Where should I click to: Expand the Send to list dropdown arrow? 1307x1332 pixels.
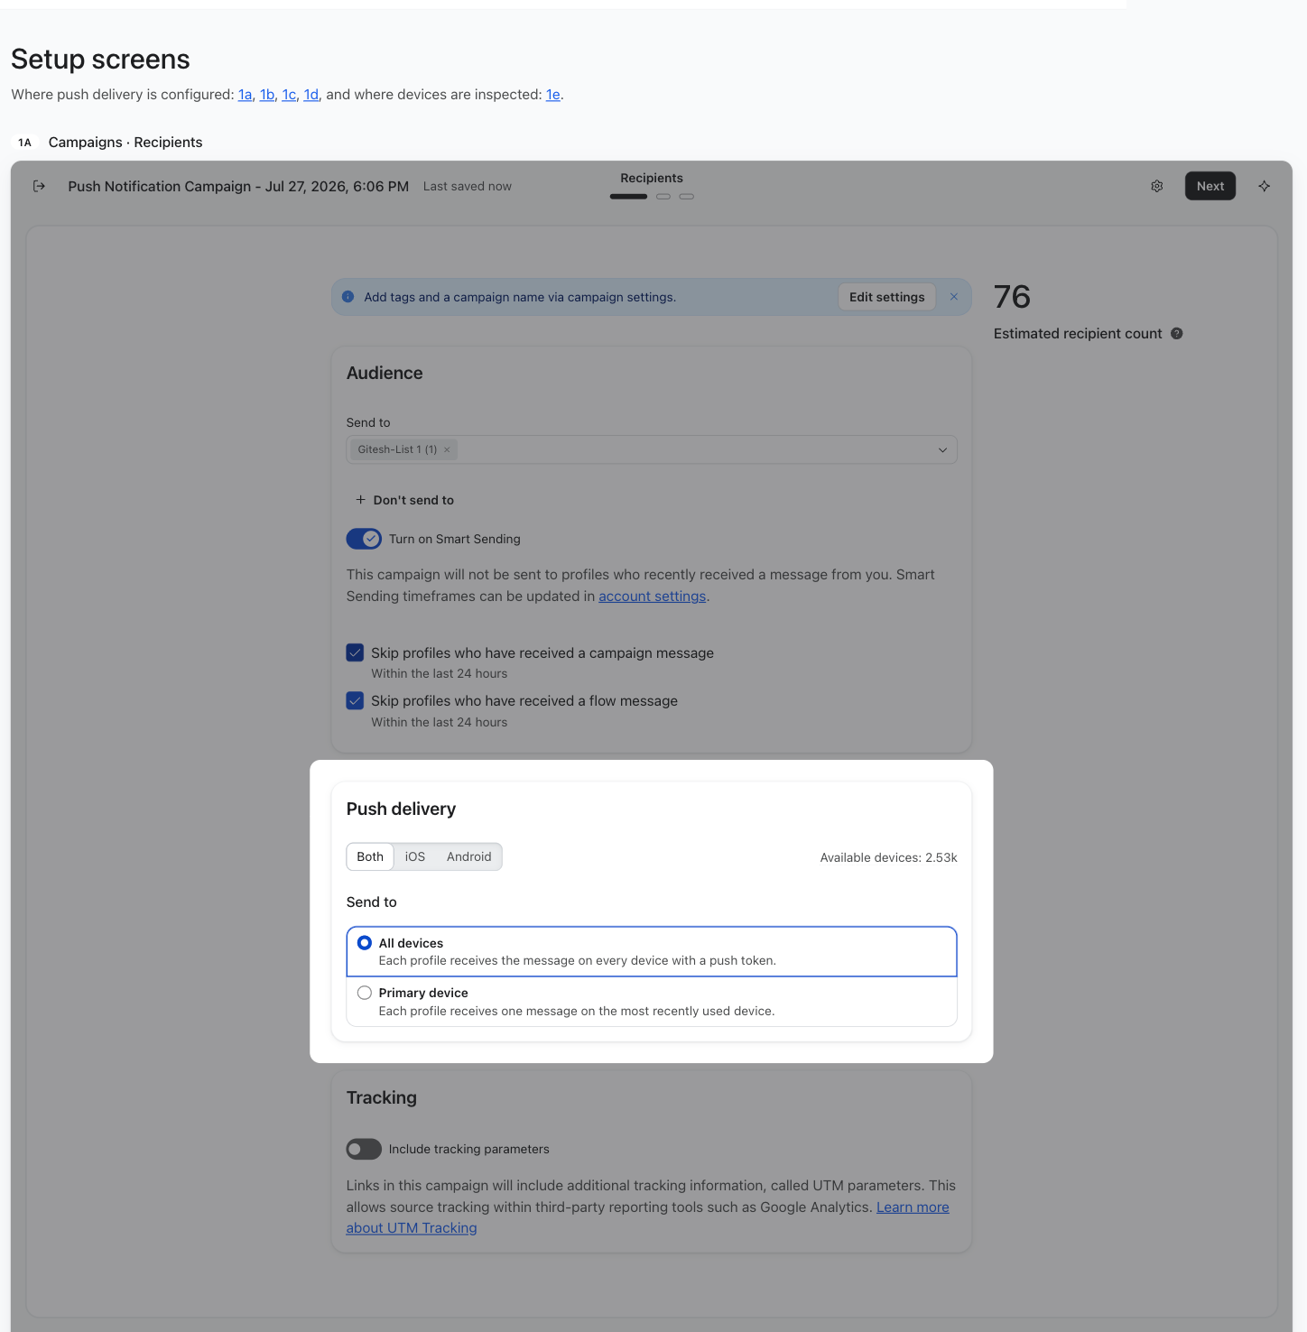[x=942, y=449]
